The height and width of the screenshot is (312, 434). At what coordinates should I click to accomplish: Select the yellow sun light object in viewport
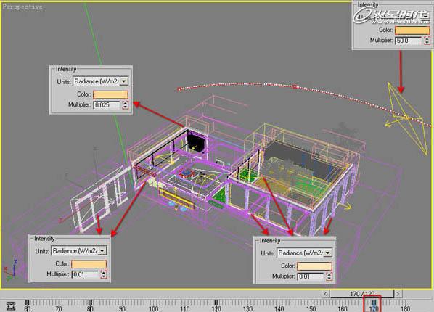coord(406,119)
